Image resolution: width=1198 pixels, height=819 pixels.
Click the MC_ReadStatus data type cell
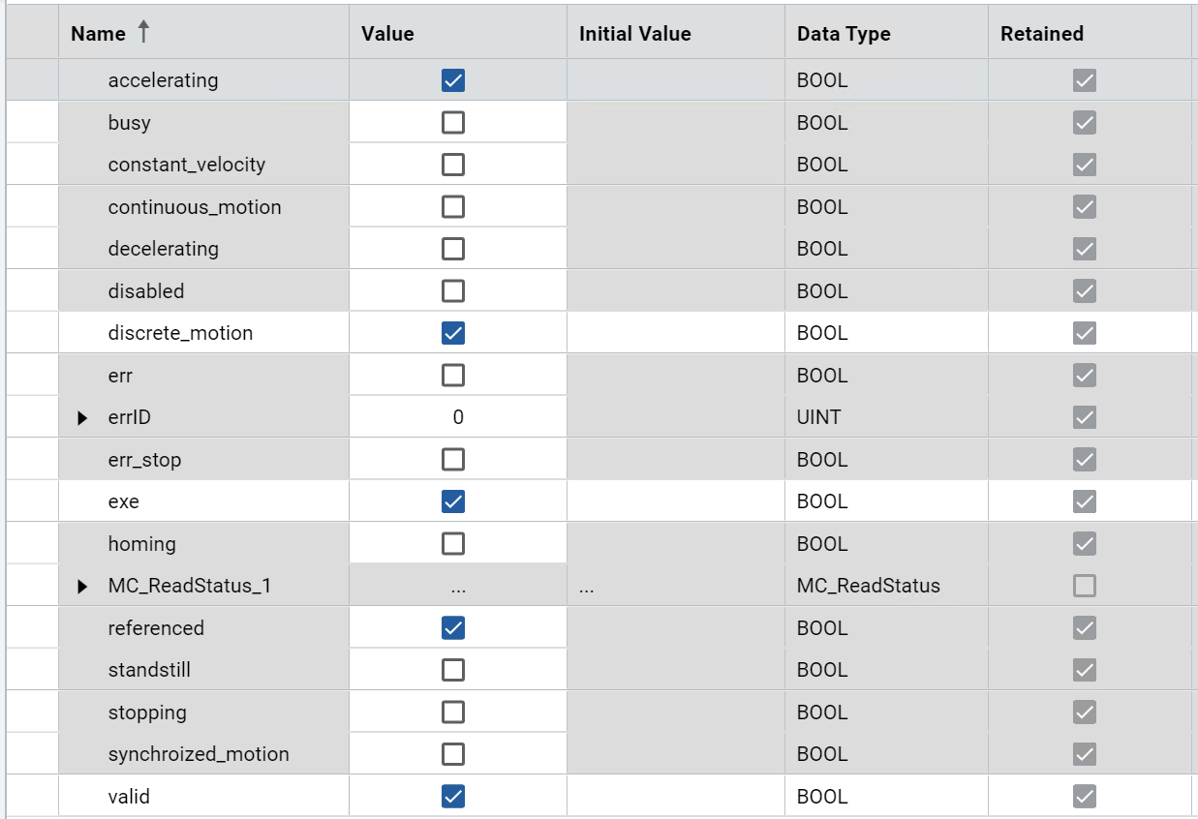(868, 586)
